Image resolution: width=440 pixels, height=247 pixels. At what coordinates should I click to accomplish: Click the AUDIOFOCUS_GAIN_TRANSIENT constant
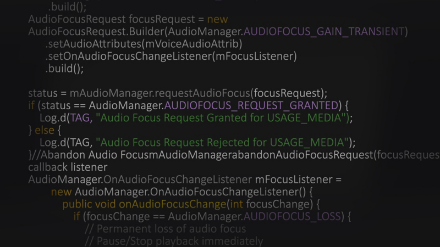[x=324, y=32]
